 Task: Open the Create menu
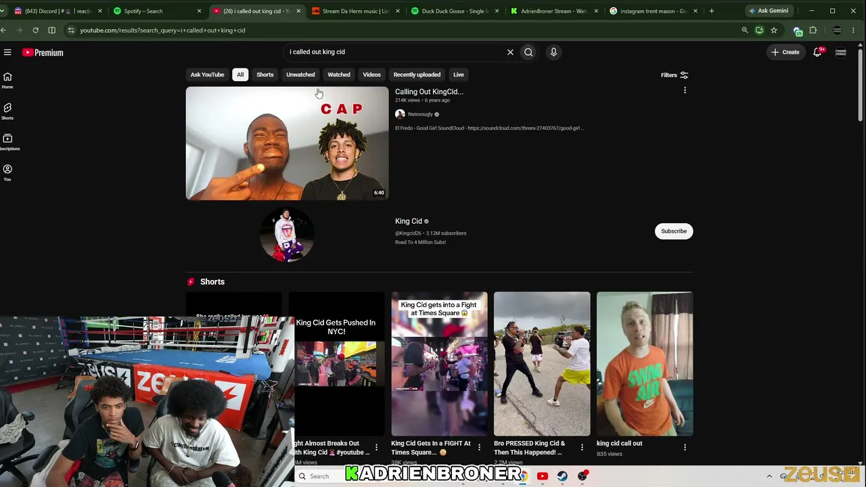coord(785,52)
